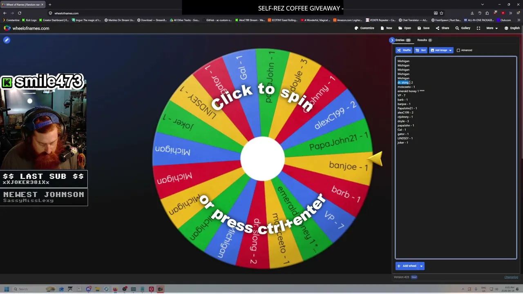523x294 pixels.
Task: Click the 'joker - 1' entry line
Action: 402,143
